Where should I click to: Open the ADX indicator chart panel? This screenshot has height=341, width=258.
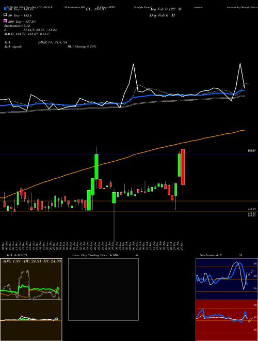(31, 279)
